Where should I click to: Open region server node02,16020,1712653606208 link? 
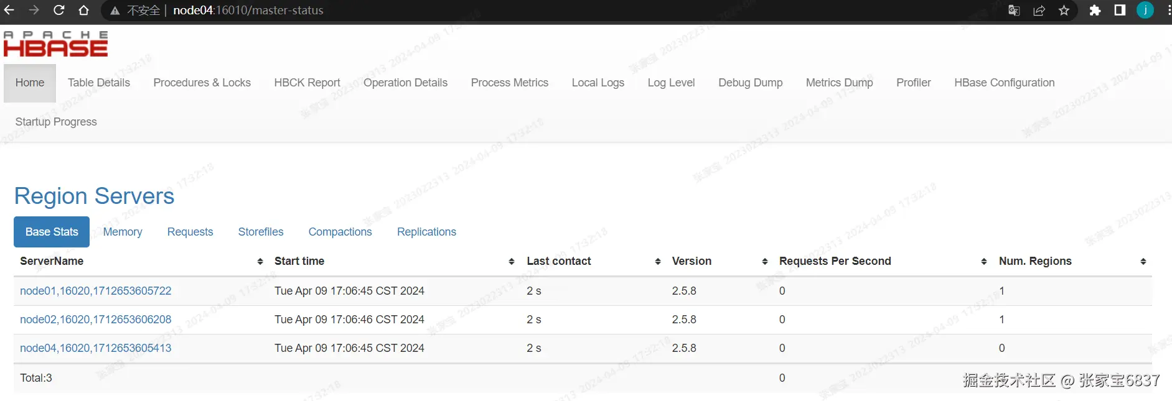click(95, 320)
